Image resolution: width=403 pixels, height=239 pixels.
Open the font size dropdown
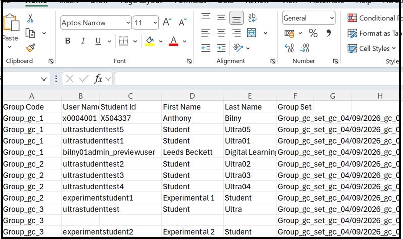[155, 23]
